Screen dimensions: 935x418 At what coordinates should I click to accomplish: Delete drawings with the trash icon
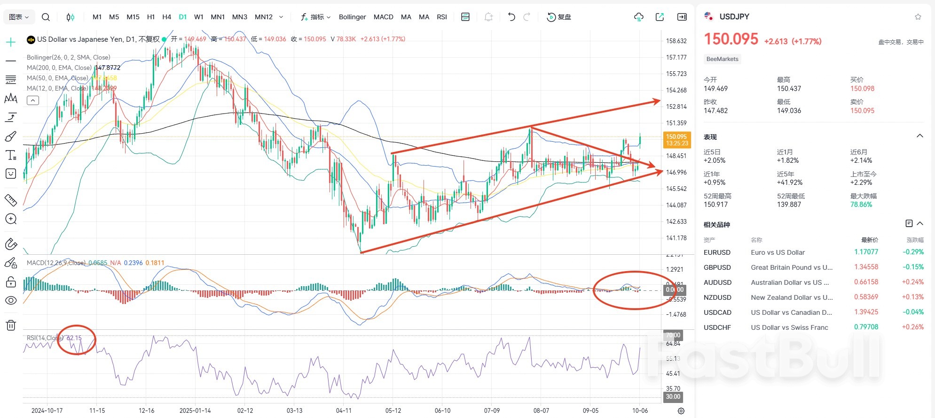(10, 325)
